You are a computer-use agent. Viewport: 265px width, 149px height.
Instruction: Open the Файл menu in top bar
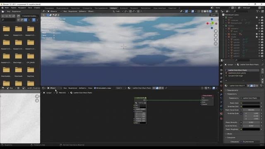coord(7,8)
